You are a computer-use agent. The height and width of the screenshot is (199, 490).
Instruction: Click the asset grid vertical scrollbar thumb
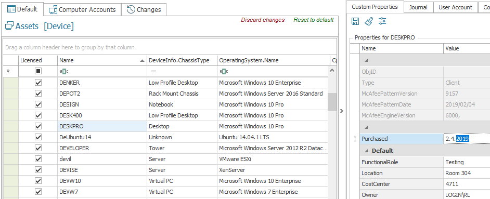pos(332,102)
